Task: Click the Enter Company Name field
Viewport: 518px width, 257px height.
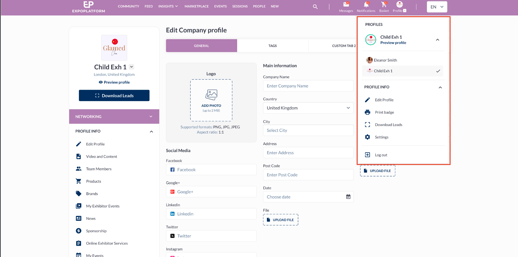Action: pyautogui.click(x=308, y=86)
